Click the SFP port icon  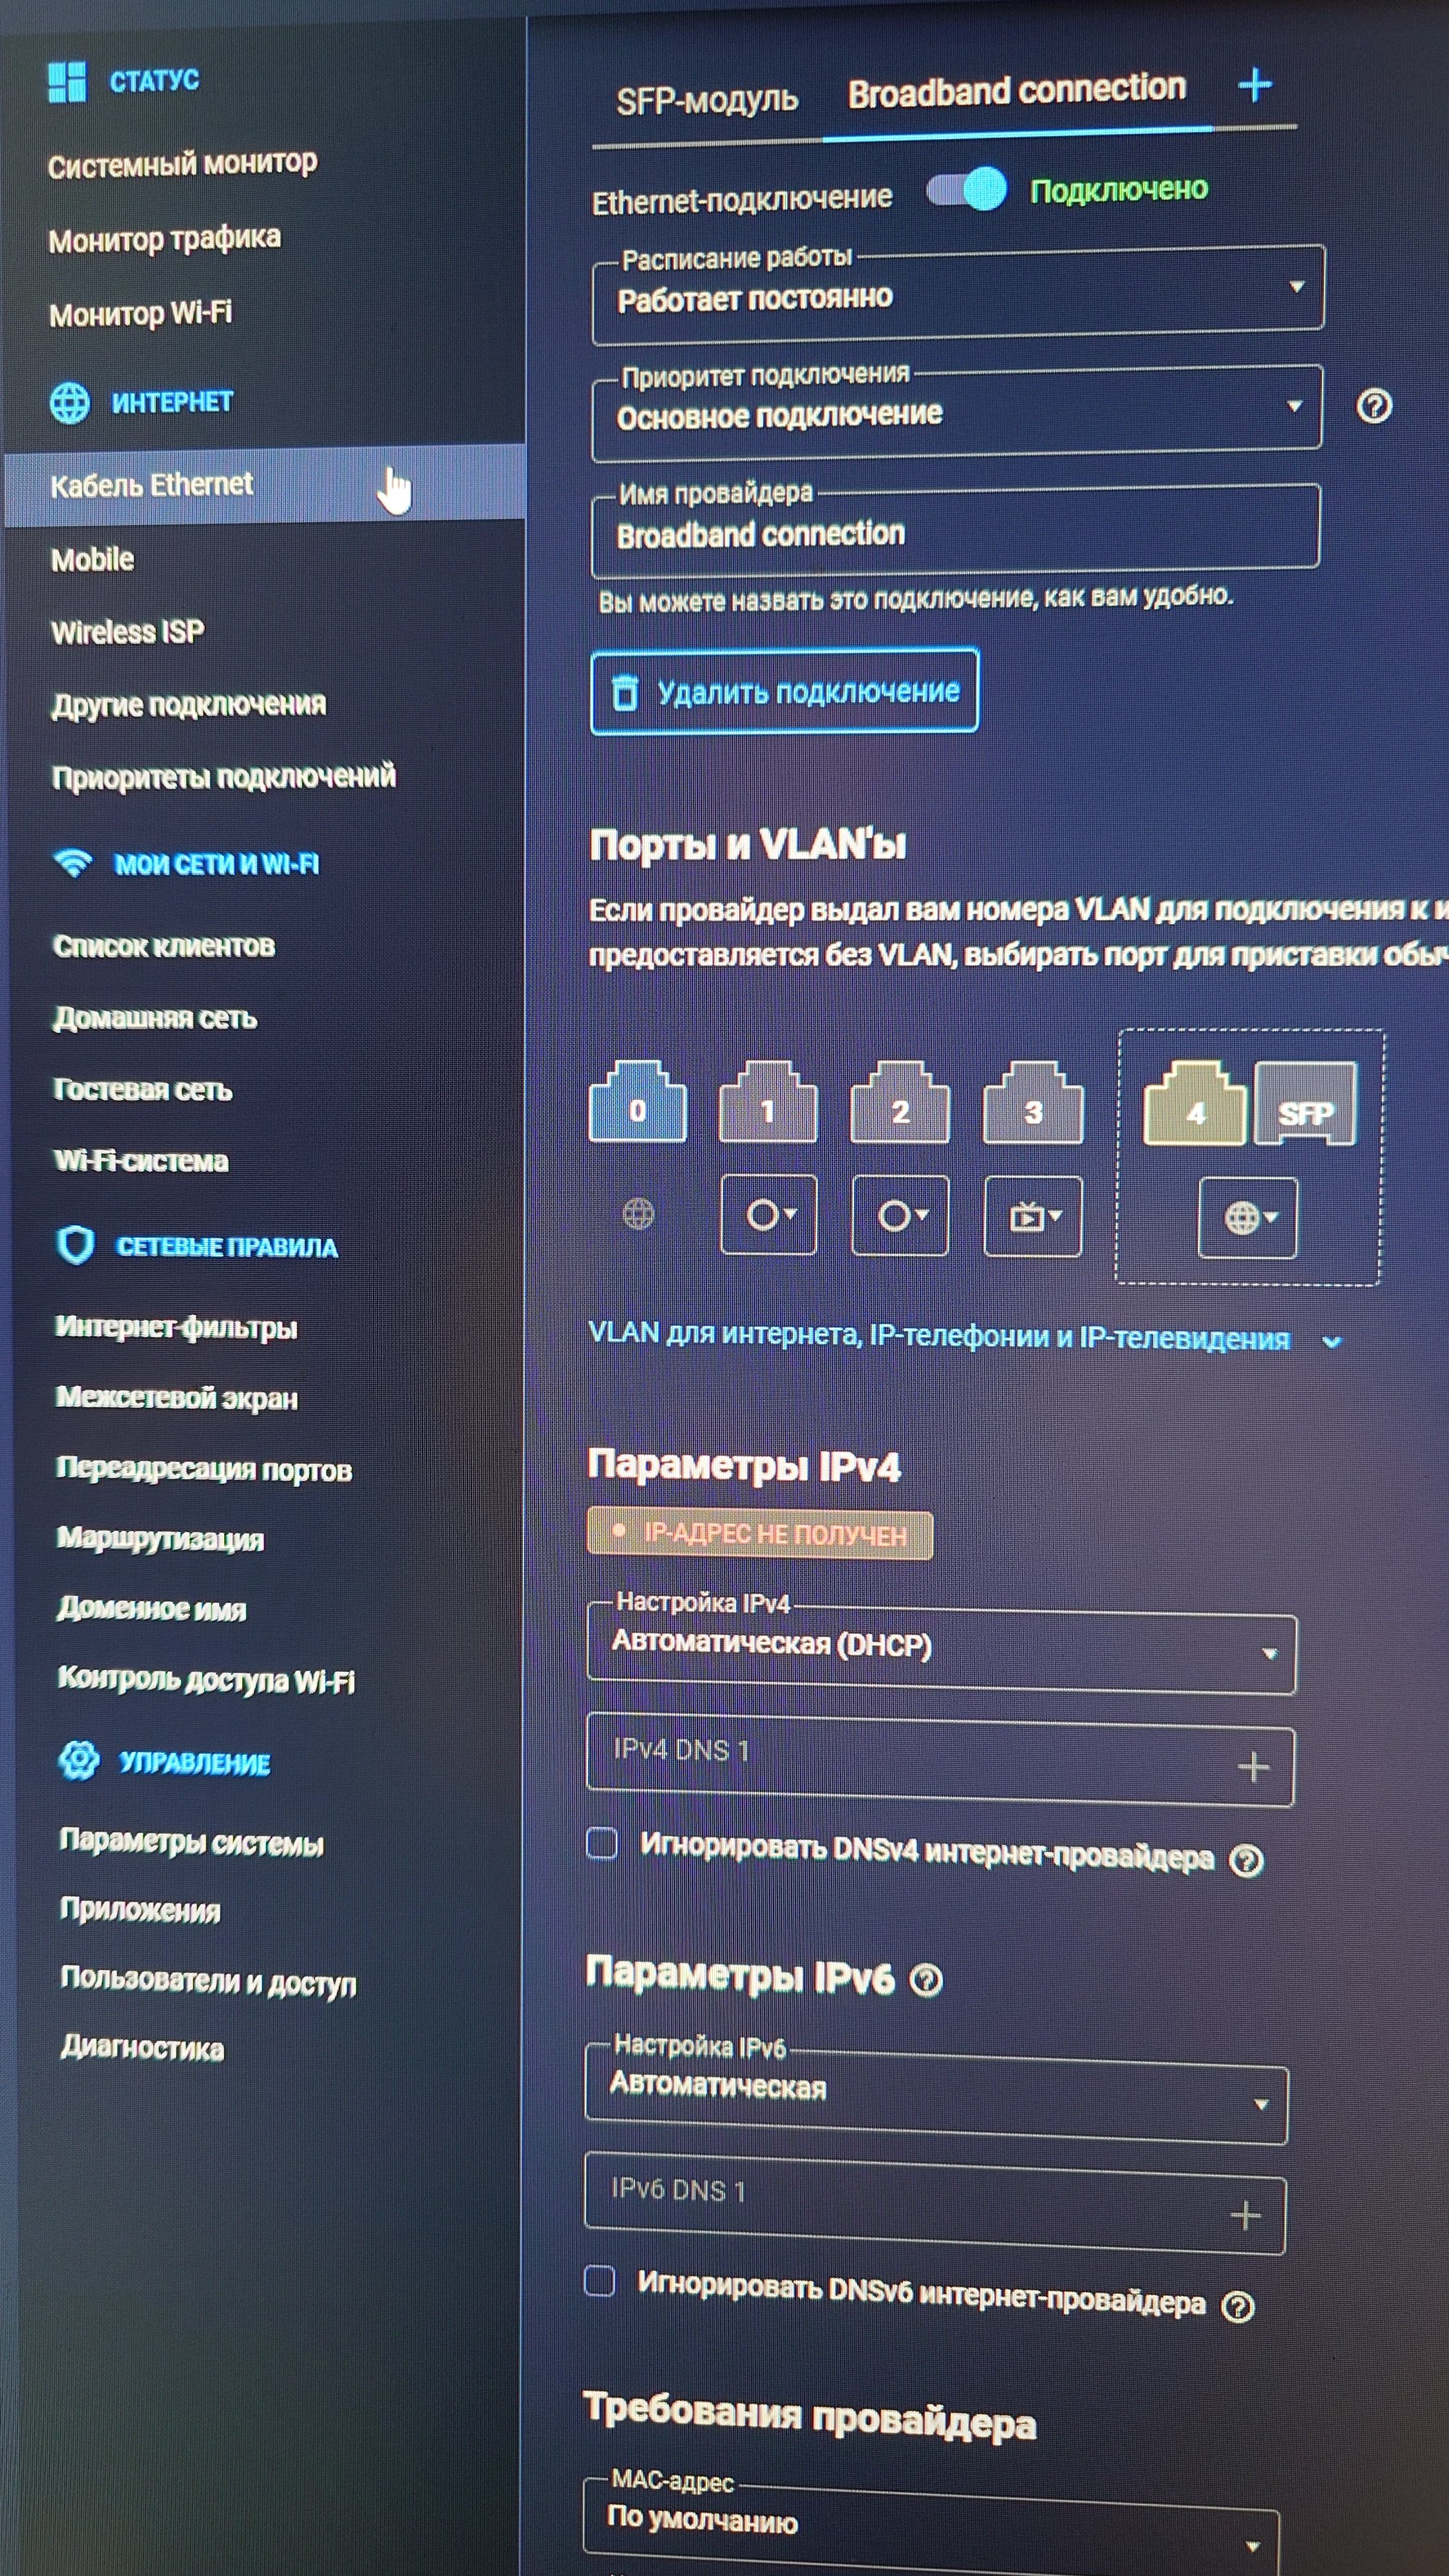coord(1305,1104)
